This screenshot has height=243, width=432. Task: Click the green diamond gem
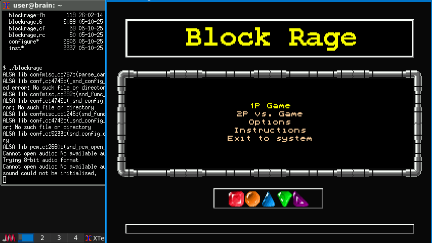tap(285, 199)
